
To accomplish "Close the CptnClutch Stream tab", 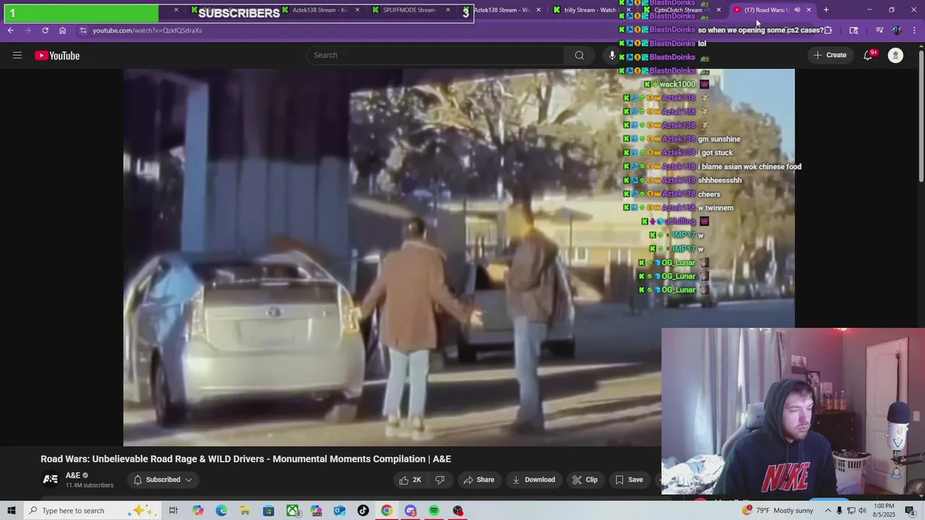I will (x=718, y=10).
